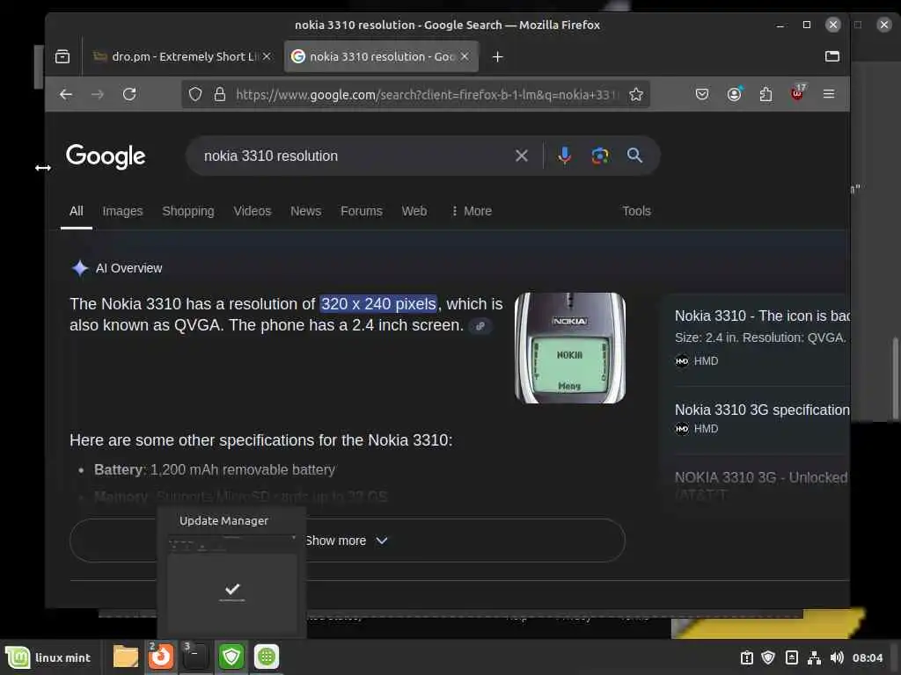Open a new tab with the plus button
Image resolution: width=901 pixels, height=675 pixels.
tap(498, 57)
